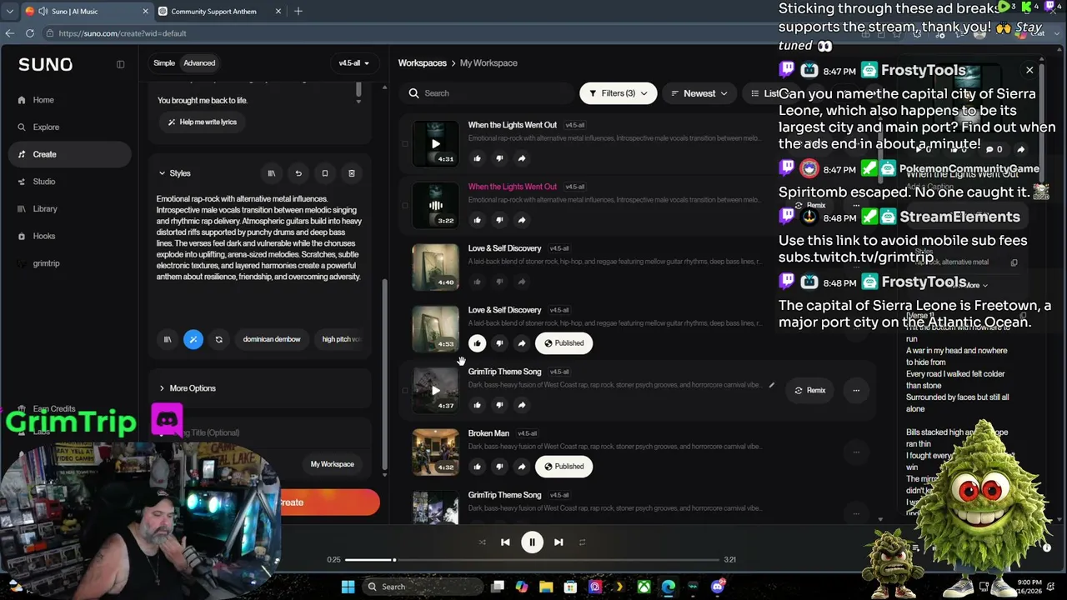Open the Windows Start menu

[x=348, y=587]
